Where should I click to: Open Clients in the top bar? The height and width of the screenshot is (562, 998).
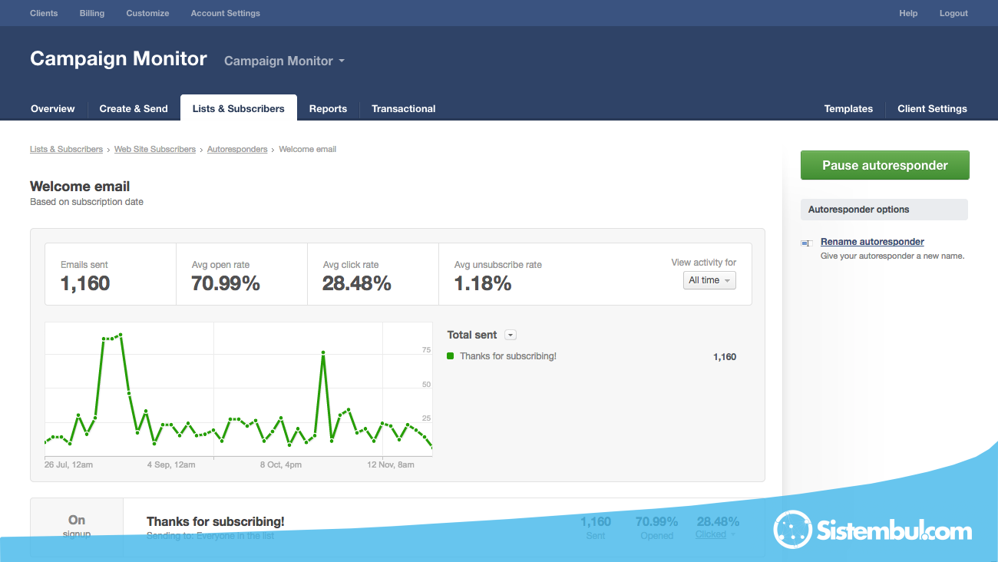pos(44,13)
